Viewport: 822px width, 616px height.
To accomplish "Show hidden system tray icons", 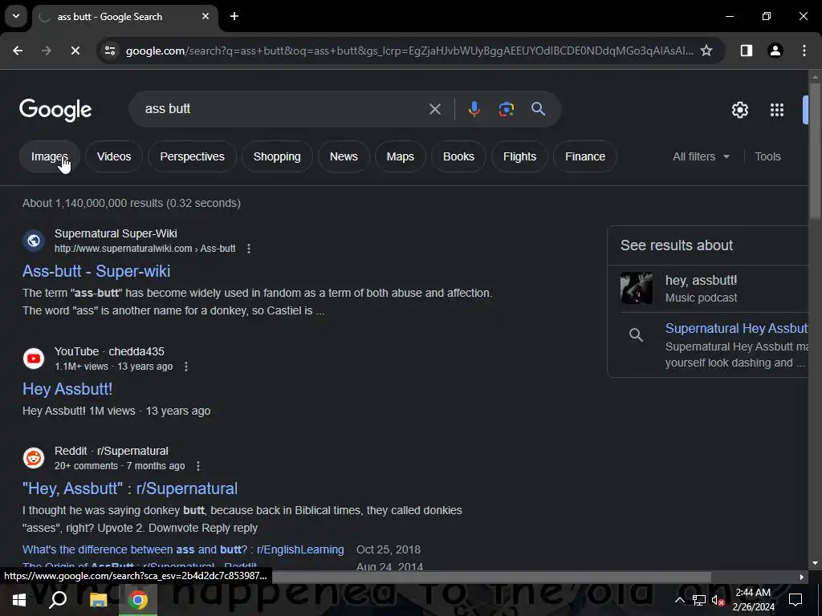I will click(679, 600).
